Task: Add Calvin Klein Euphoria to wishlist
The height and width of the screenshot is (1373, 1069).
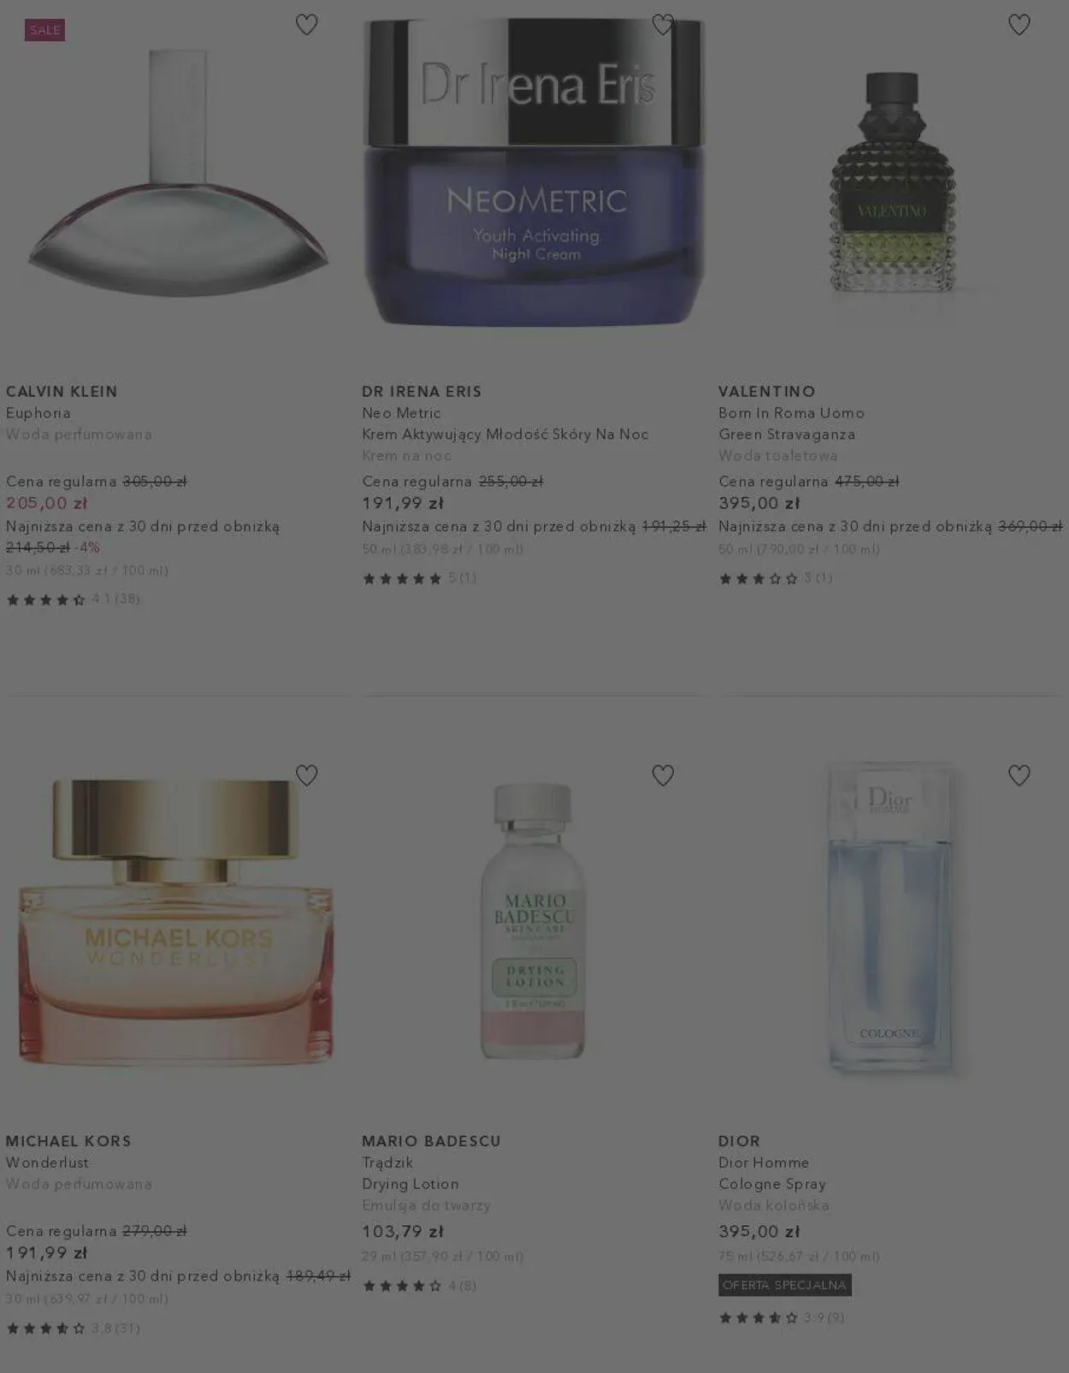Action: 306,25
